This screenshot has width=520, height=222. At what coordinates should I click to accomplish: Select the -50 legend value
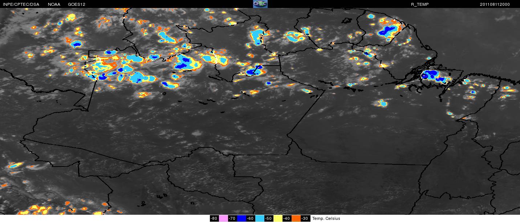(x=269, y=218)
